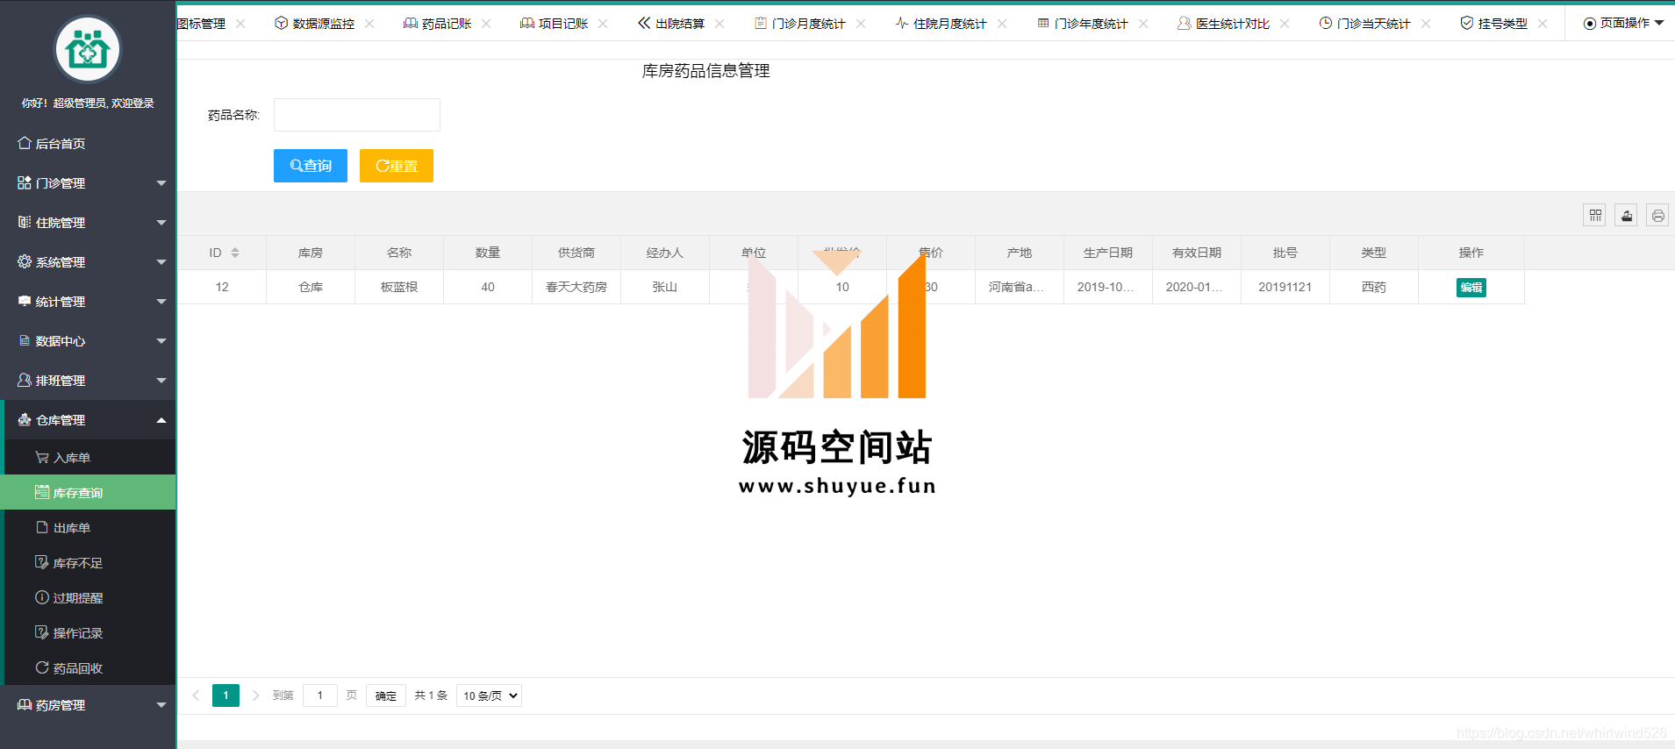Switch to the 出院结算 tab
The image size is (1675, 749).
coord(671,24)
